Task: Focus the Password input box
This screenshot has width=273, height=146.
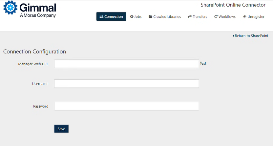Action: (x=126, y=106)
